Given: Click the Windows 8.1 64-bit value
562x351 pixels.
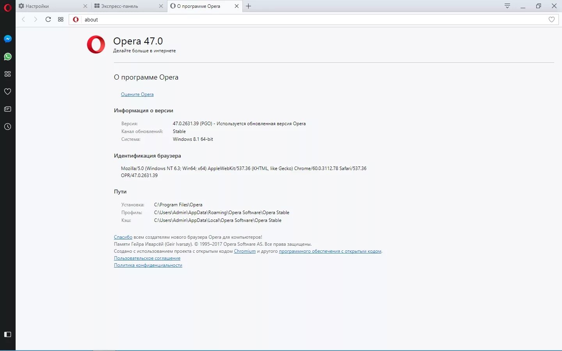Looking at the screenshot, I should click(x=193, y=139).
